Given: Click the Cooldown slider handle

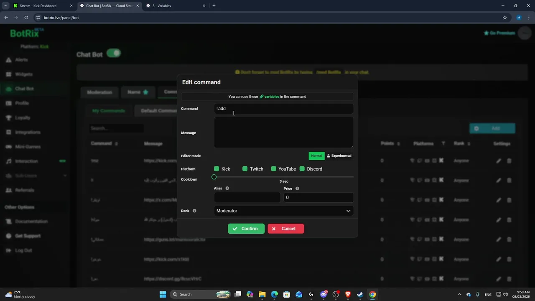Looking at the screenshot, I should [214, 177].
